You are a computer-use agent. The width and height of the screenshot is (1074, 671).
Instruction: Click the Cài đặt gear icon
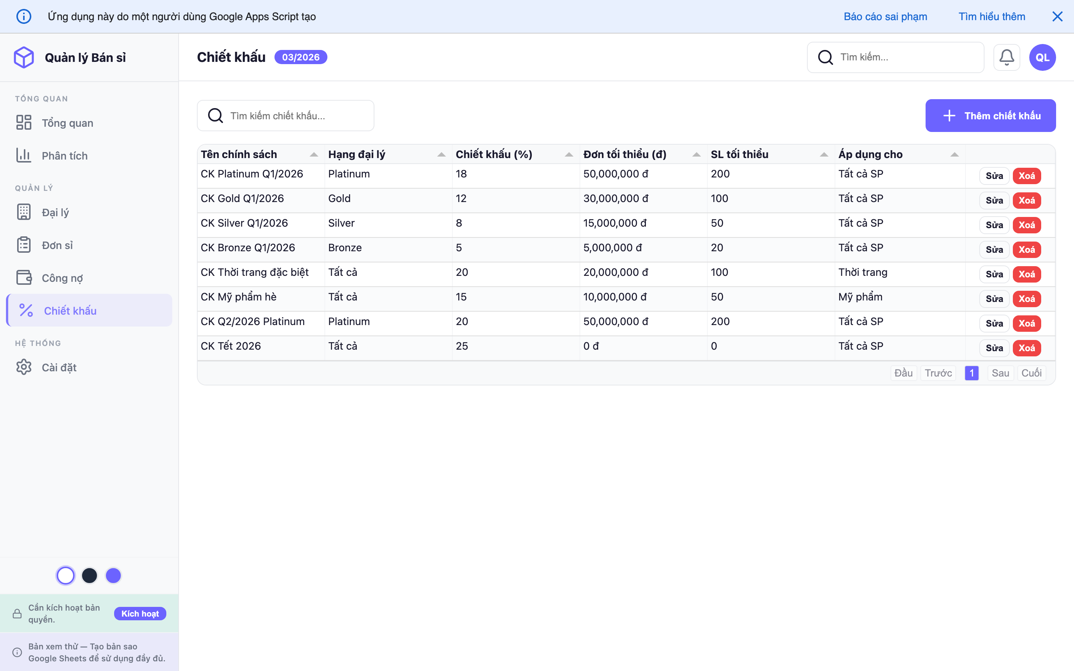[x=24, y=367]
